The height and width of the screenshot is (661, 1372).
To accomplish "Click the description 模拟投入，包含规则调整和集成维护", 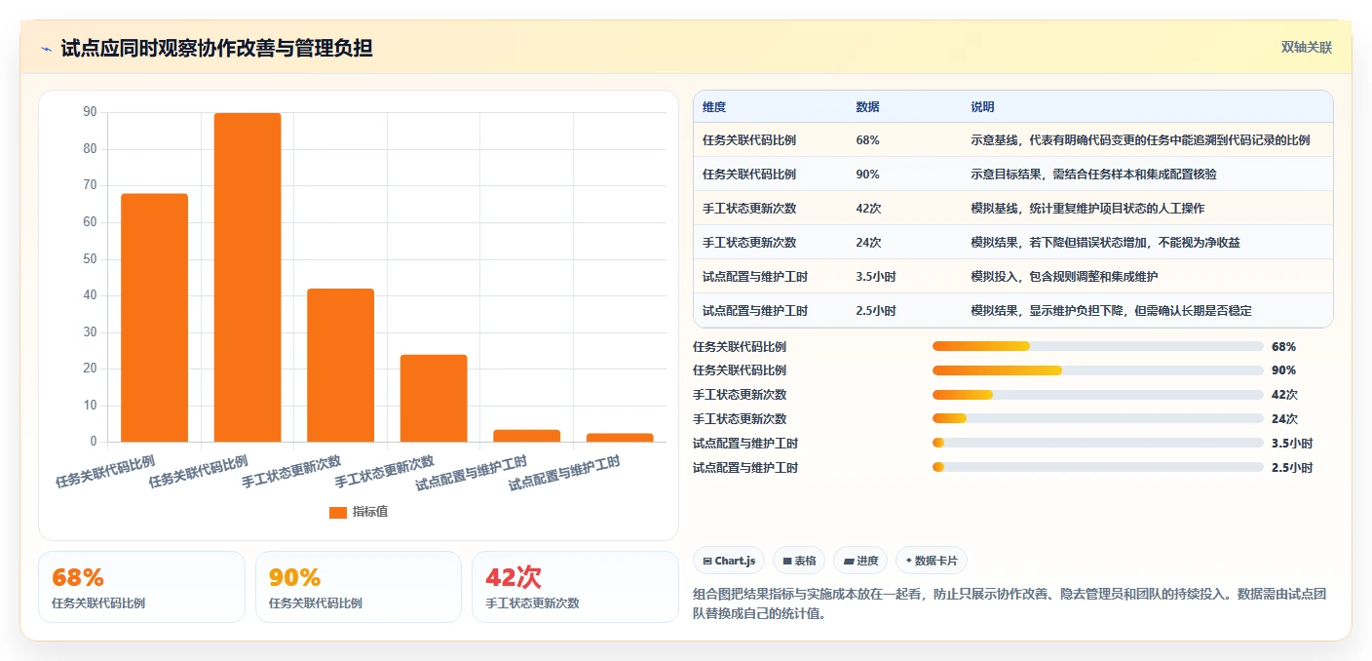I will click(1064, 277).
